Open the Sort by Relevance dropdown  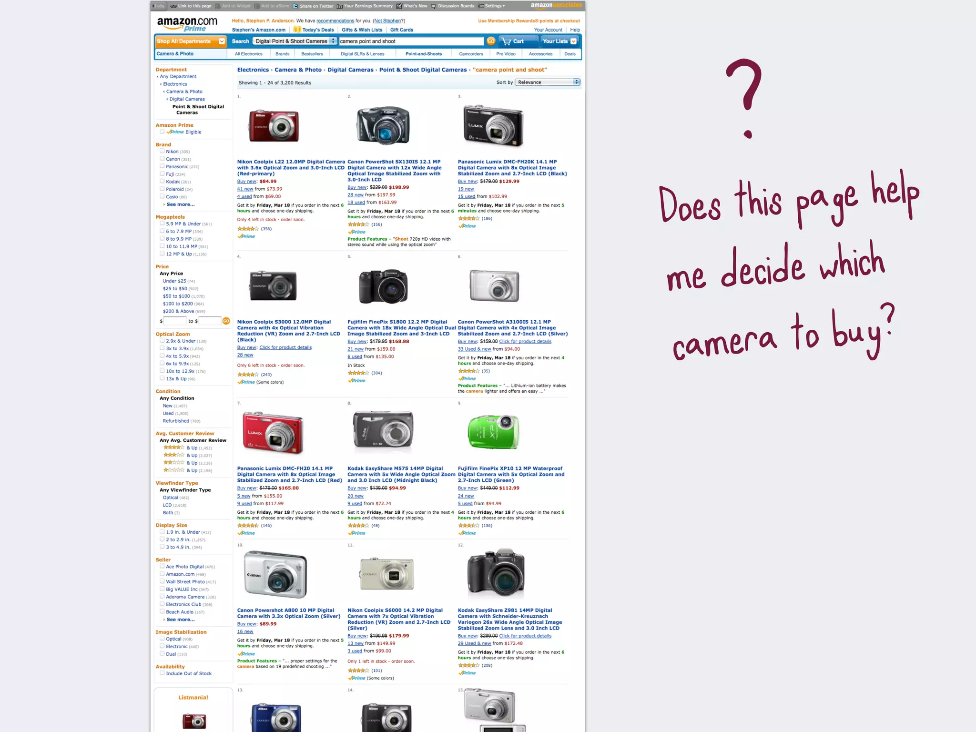coord(548,82)
